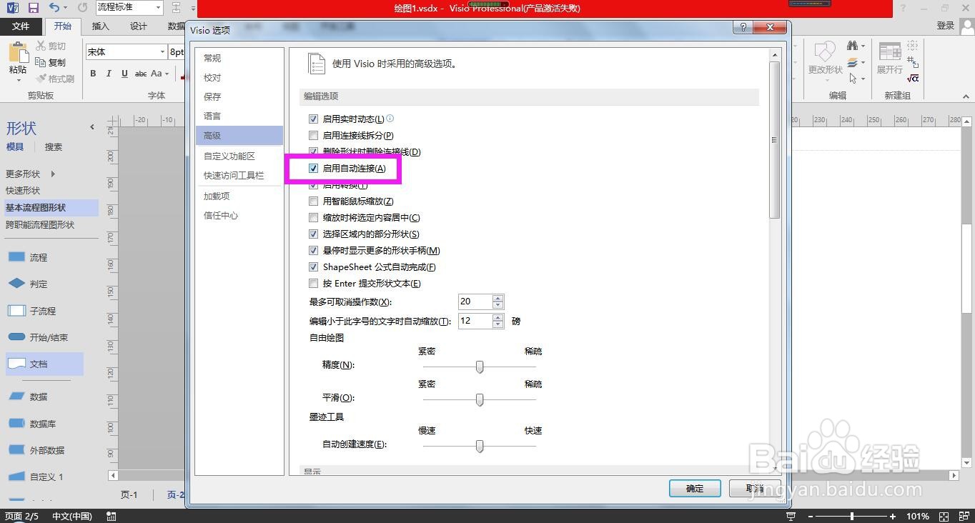The image size is (975, 523).
Task: Click the 平滑 slider handle
Action: click(x=480, y=399)
